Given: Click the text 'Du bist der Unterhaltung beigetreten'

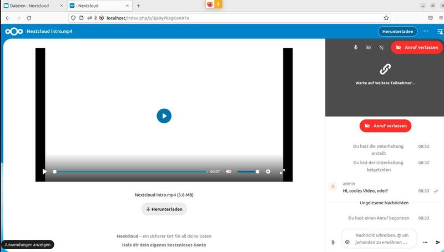Looking at the screenshot, I should coord(379,166).
